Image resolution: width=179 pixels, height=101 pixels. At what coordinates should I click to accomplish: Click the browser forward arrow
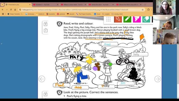click(7, 10)
